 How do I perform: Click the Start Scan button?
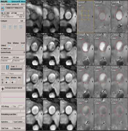pos(7,128)
